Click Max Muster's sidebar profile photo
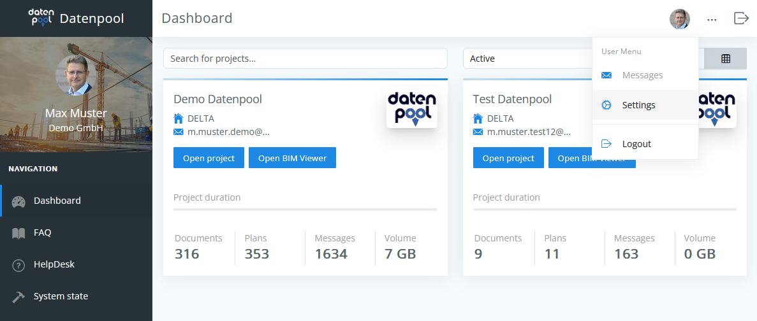Image resolution: width=757 pixels, height=321 pixels. [76, 75]
